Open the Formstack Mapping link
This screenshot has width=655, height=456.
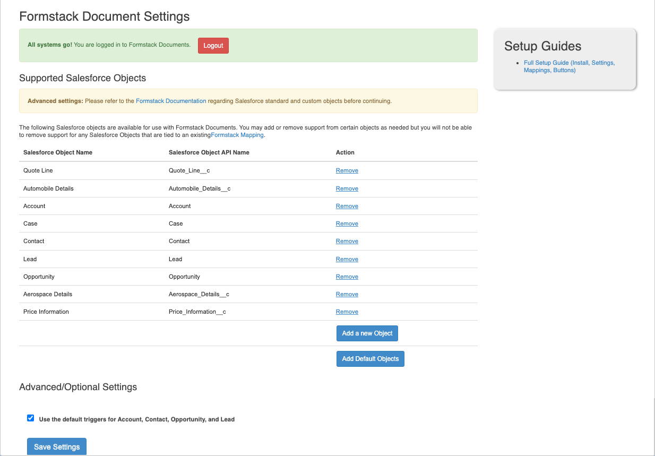237,135
